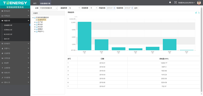Open start time calendar picker icon

pyautogui.click(x=114, y=8)
